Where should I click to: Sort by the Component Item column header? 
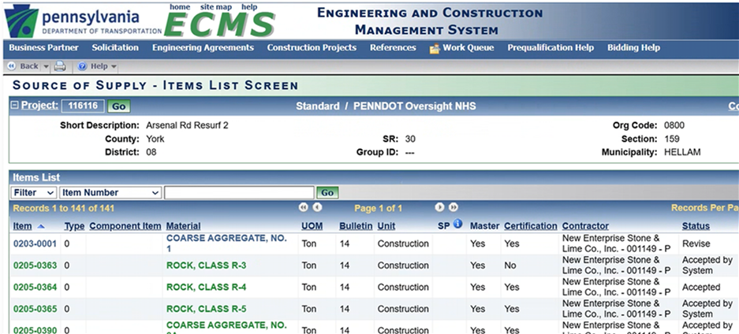pos(125,226)
